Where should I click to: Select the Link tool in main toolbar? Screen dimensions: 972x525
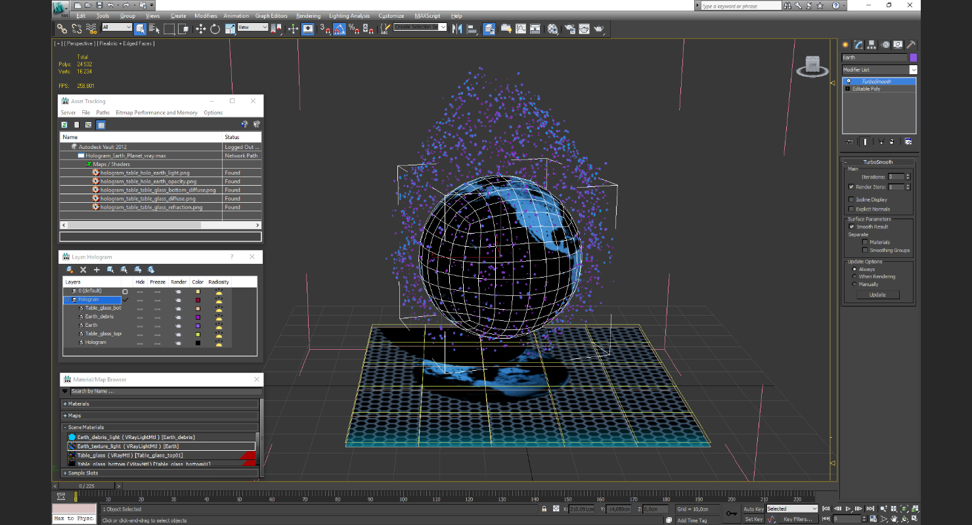coord(62,29)
